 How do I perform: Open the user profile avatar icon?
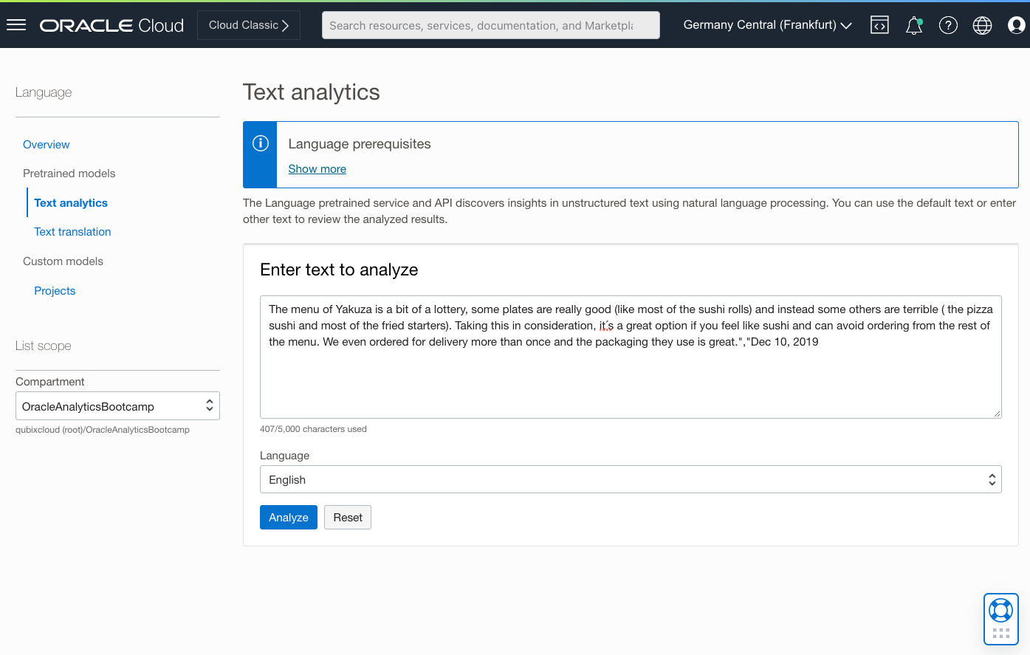click(x=1017, y=25)
